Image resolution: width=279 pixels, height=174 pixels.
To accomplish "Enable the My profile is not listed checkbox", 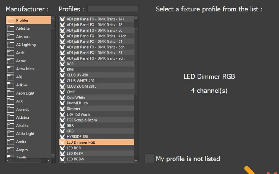I will point(149,159).
